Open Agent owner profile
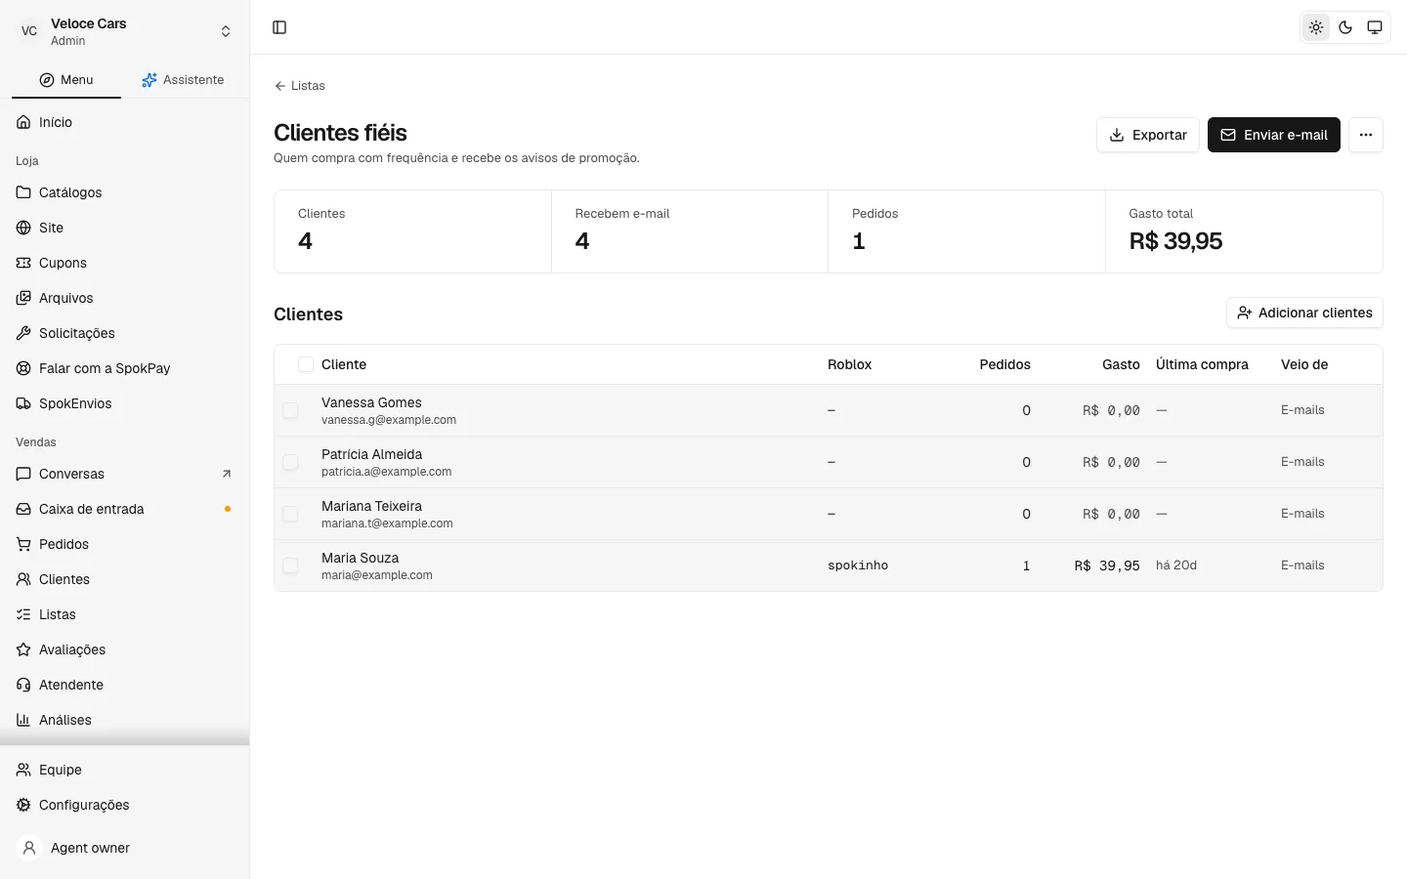The height and width of the screenshot is (879, 1407). point(124,848)
